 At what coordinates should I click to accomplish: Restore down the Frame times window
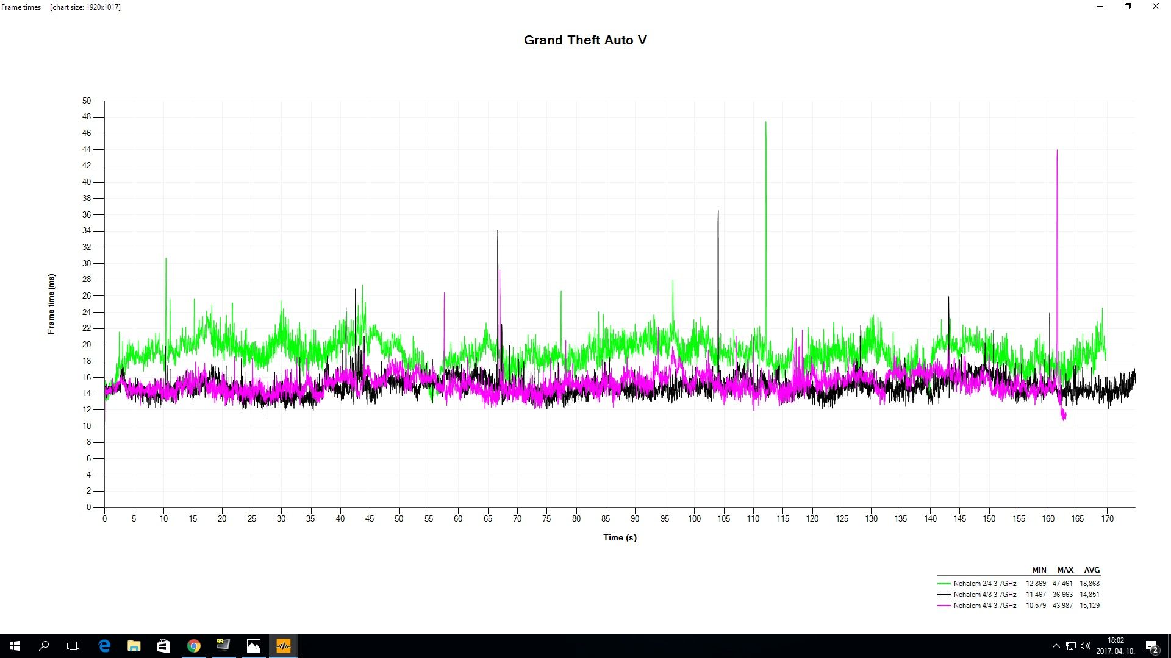coord(1128,7)
